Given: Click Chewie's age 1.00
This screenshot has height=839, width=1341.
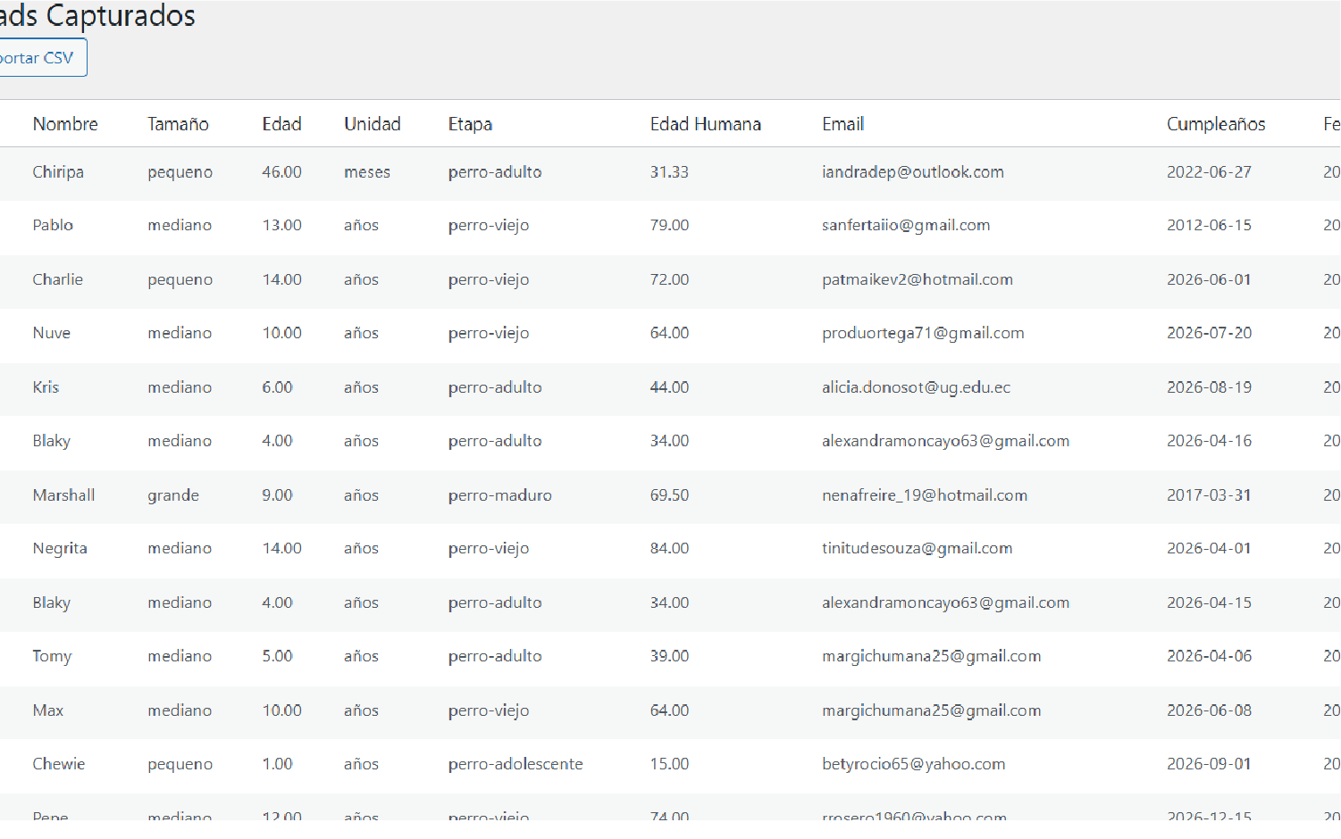Looking at the screenshot, I should pos(277,764).
